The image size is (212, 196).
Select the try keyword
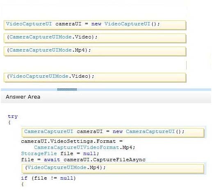pos(13,116)
